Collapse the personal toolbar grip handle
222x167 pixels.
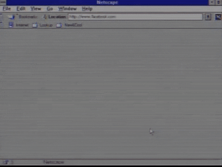(1, 25)
